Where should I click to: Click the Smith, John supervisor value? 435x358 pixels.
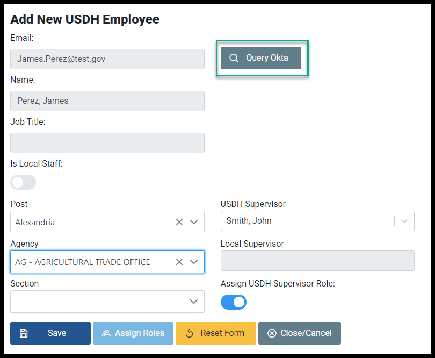pyautogui.click(x=249, y=220)
